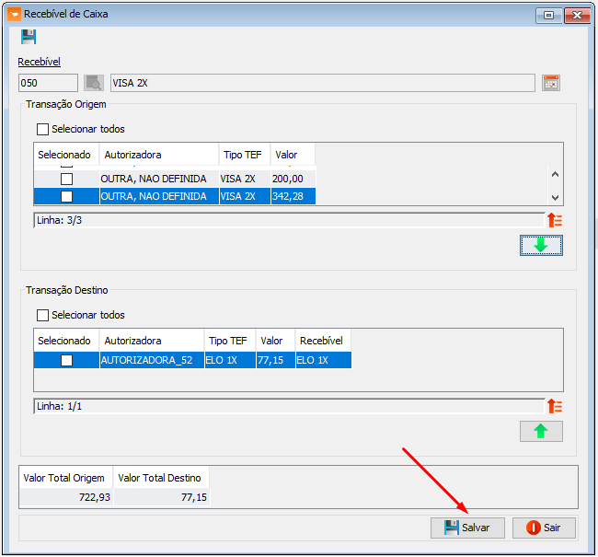Open the Recebível search lookup icon
This screenshot has height=557, width=598.
pos(94,83)
